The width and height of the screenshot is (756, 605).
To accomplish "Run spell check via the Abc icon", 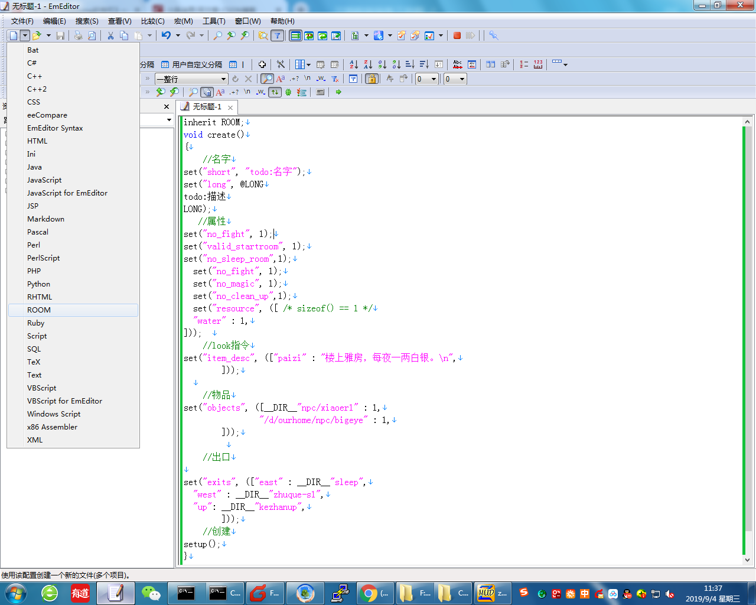I will [457, 64].
